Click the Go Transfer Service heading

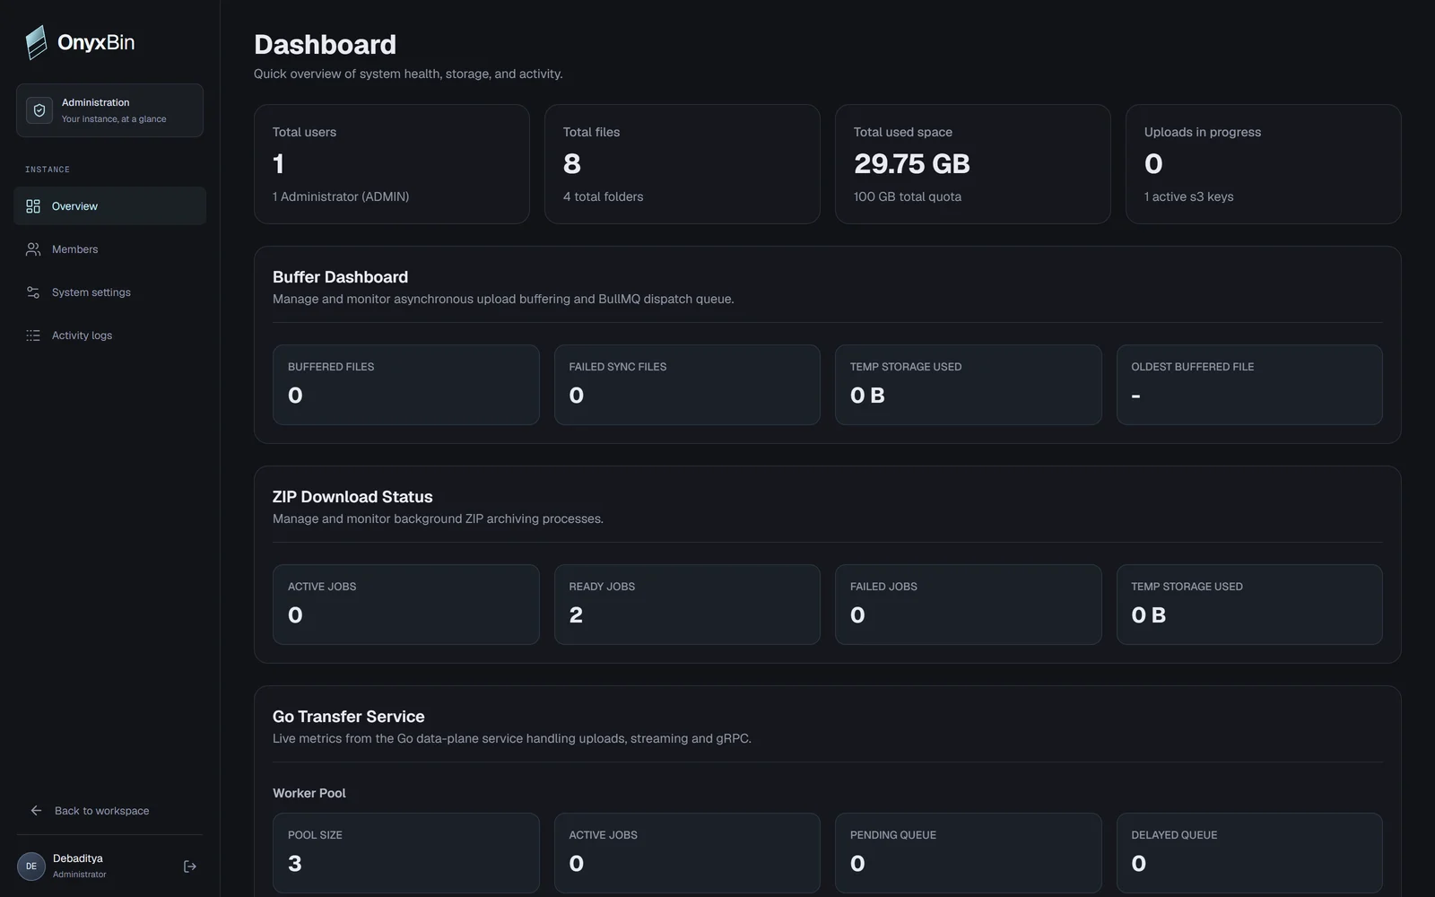tap(349, 717)
